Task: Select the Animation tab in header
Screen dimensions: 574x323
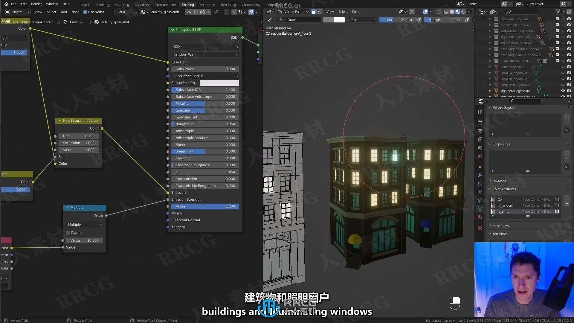Action: click(207, 4)
